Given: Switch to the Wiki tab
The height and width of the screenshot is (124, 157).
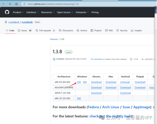Looking at the screenshot, I should point(109,31).
